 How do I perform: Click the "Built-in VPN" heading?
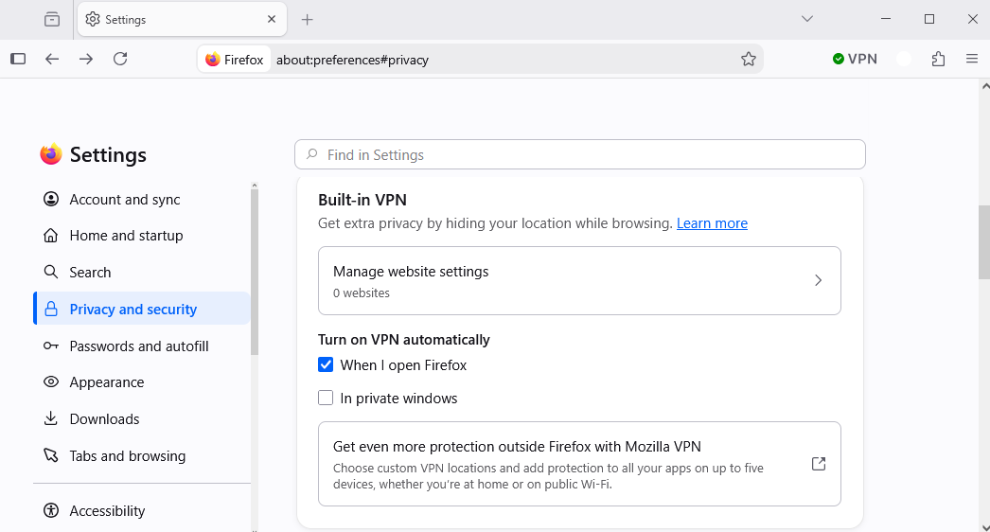point(362,200)
